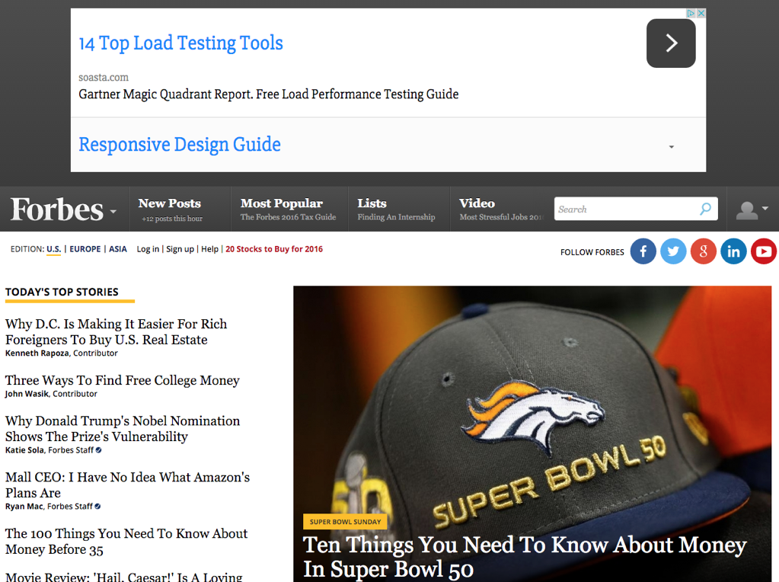
Task: Open the Donald Trump Nobel Nomination story
Action: (x=122, y=428)
